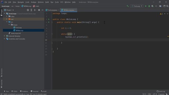
Task: Open the Event Log
Action: [161, 91]
